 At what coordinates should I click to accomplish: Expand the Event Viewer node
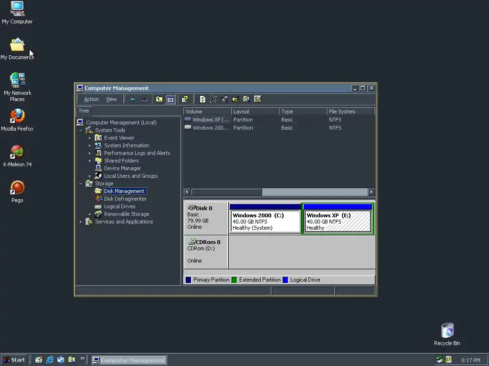(89, 138)
